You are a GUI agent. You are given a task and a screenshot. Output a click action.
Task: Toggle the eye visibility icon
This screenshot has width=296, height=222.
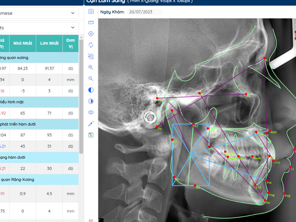click(91, 112)
